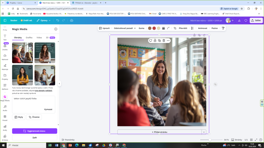The width and height of the screenshot is (264, 148).
Task: Open the info icon next to Magic Media
Action: pos(56,29)
